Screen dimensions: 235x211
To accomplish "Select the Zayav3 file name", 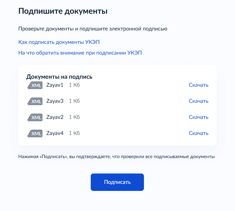I will [55, 101].
